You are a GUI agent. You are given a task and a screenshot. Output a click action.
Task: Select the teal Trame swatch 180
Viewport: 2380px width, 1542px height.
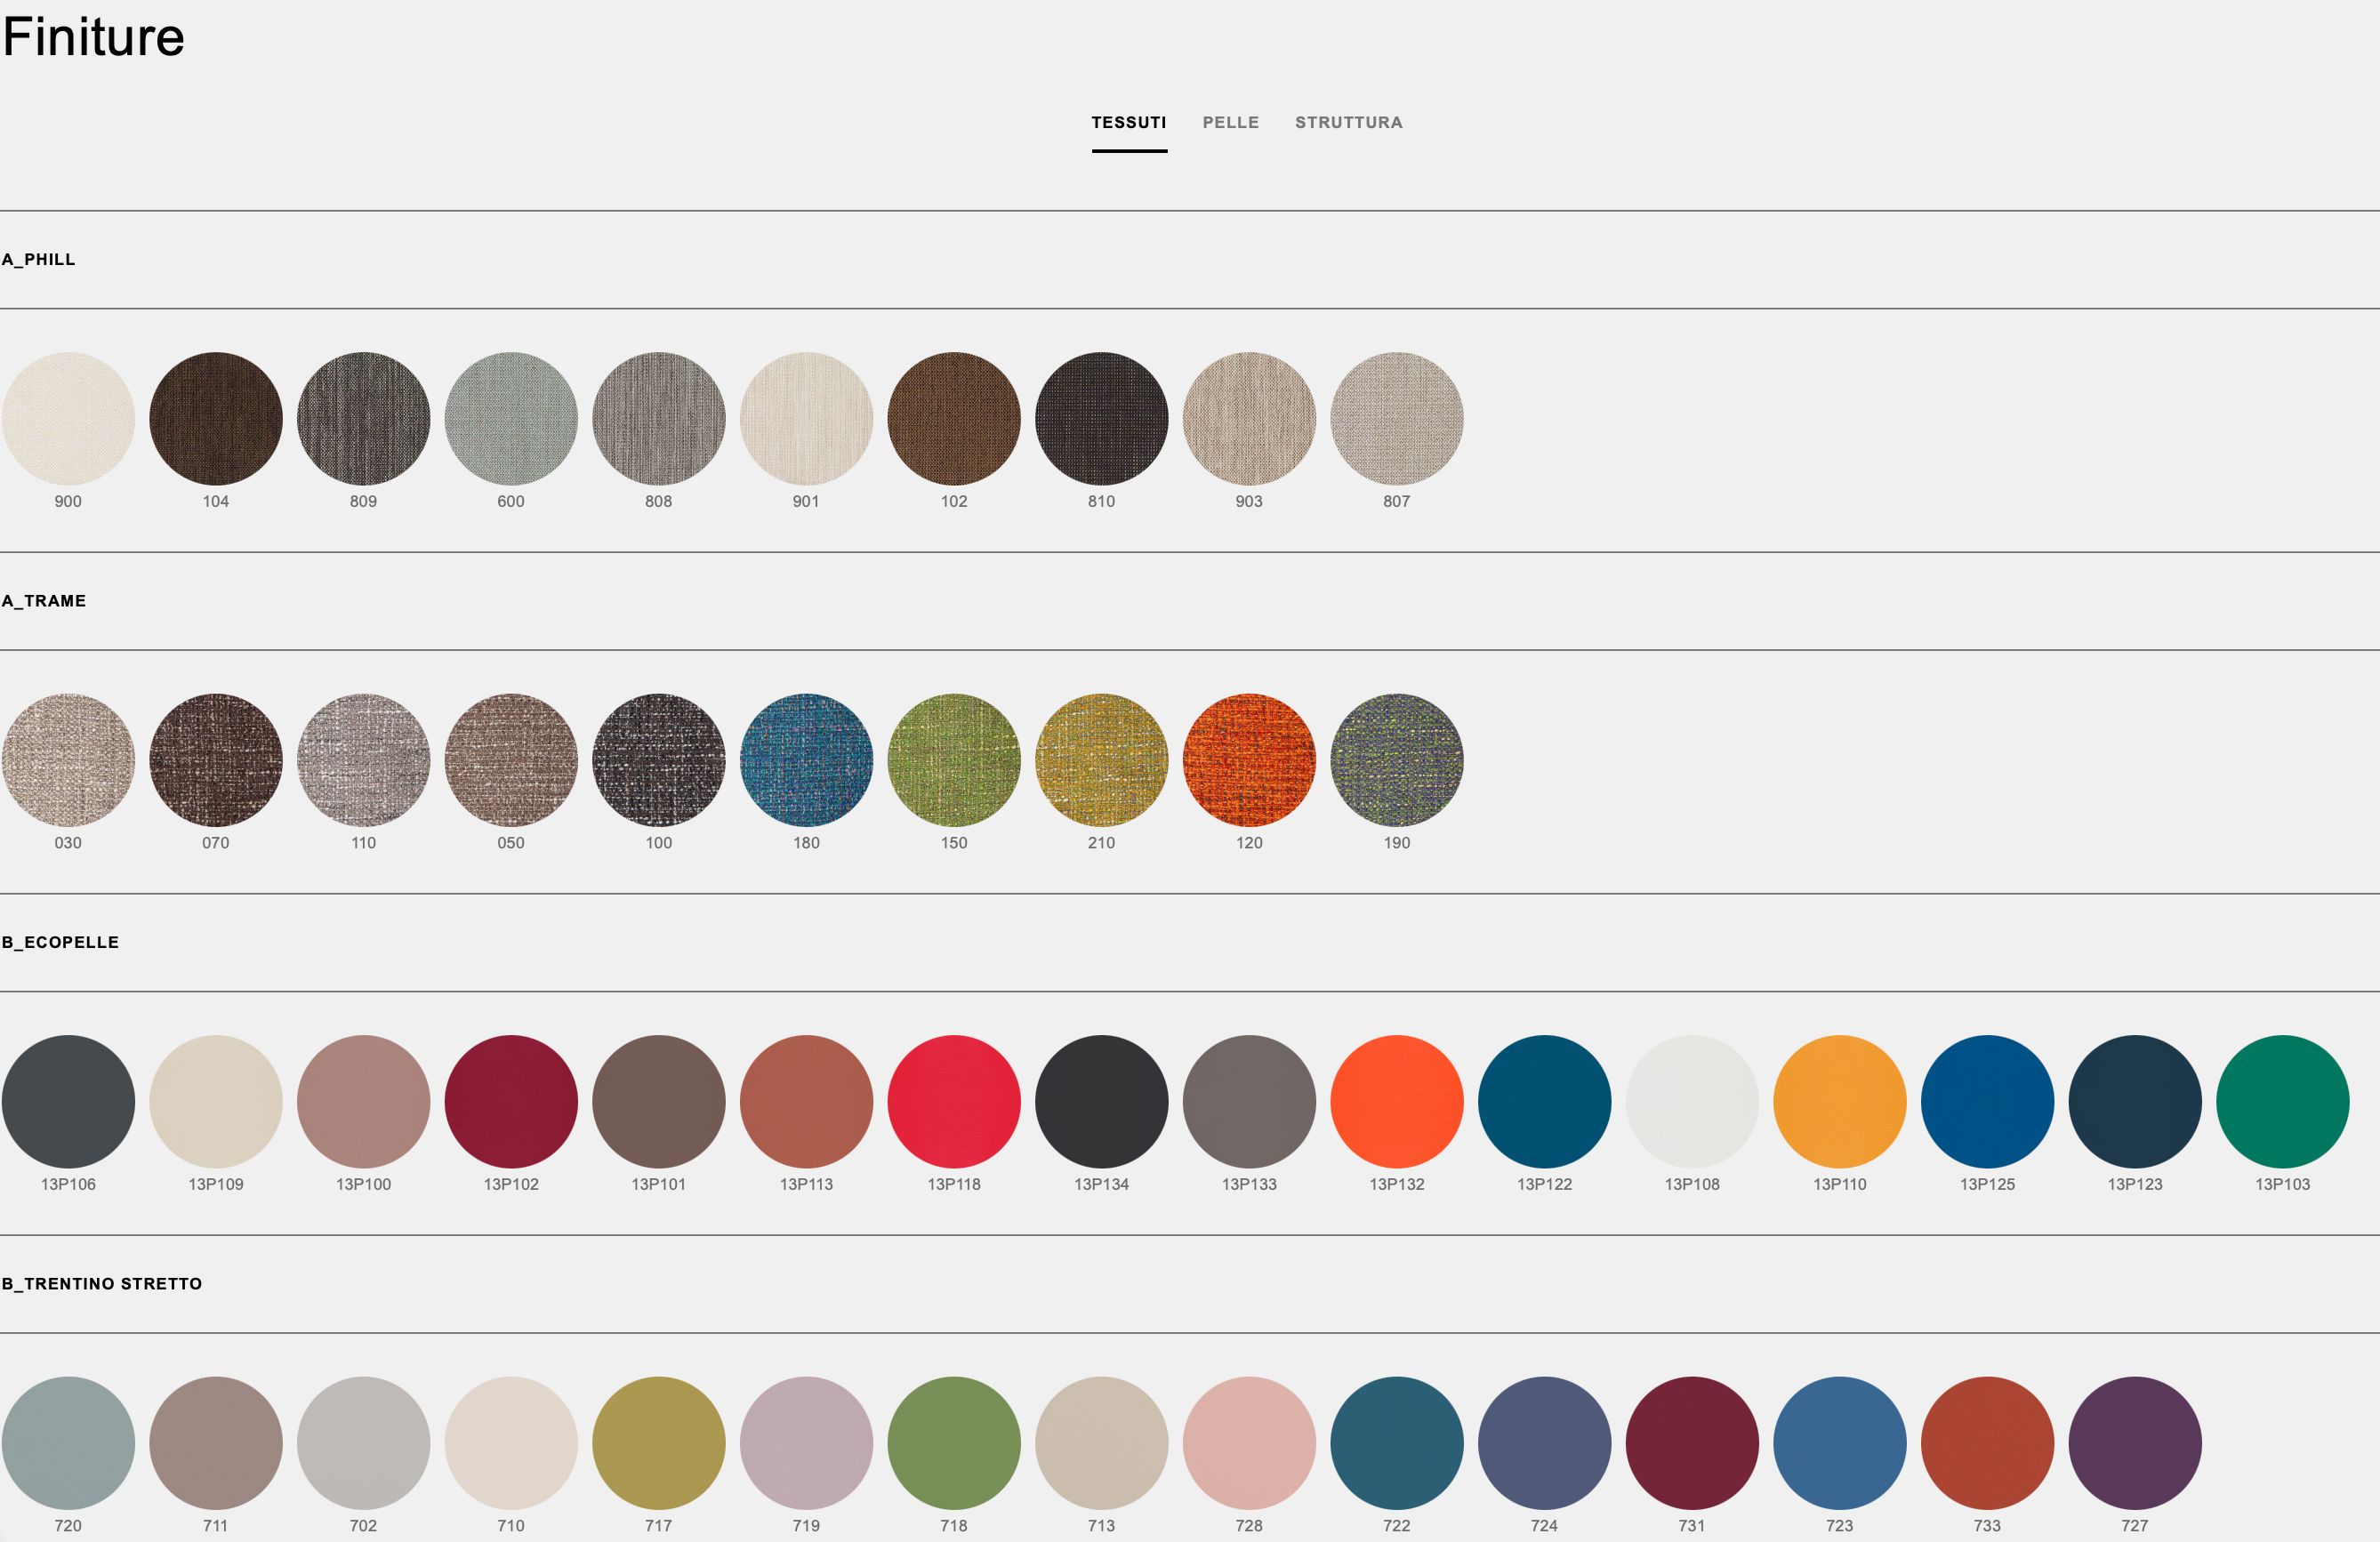[x=806, y=760]
